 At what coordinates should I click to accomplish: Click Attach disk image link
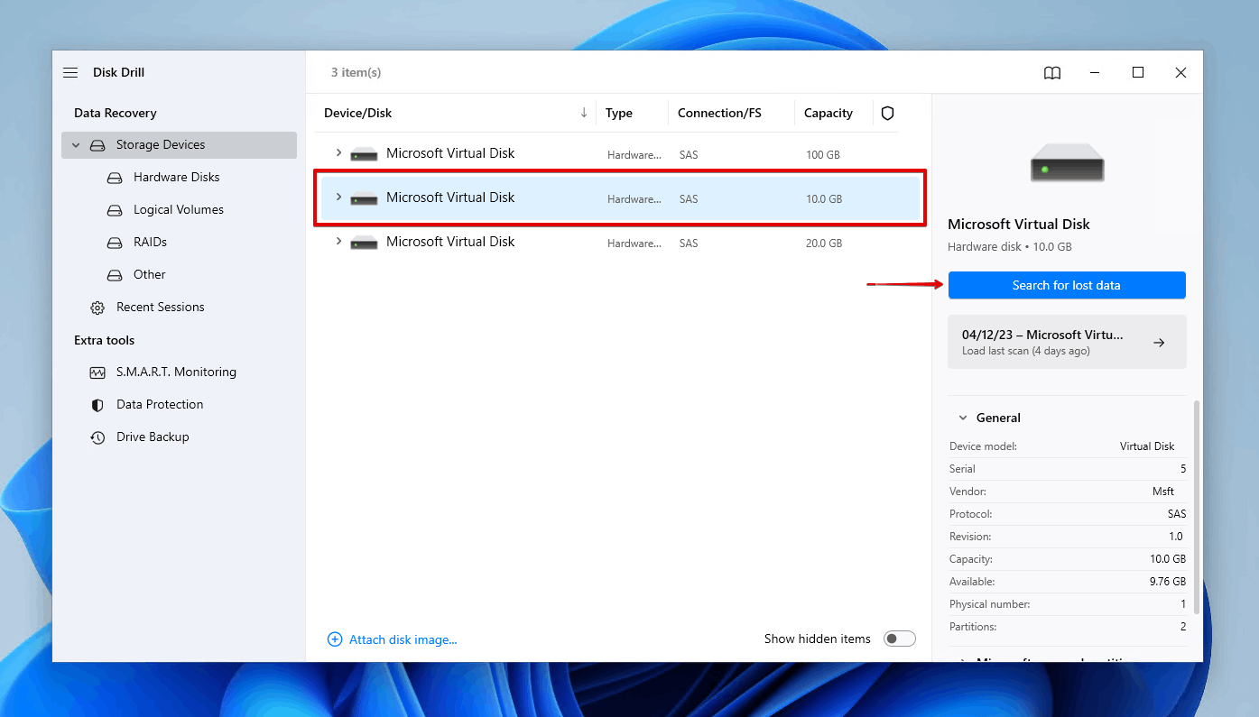(403, 639)
